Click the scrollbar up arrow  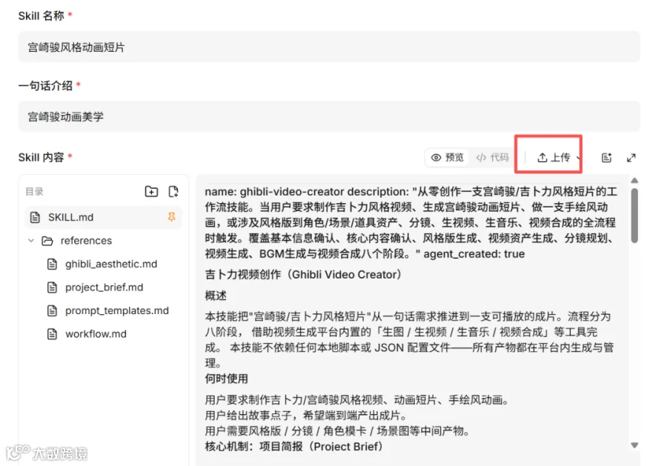[634, 181]
